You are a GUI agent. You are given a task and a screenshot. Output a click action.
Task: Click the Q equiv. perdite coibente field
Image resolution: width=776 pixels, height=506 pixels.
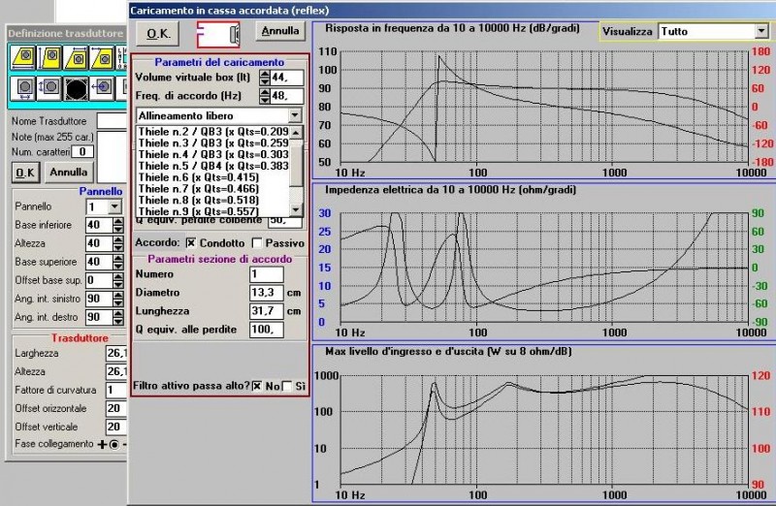pyautogui.click(x=285, y=221)
